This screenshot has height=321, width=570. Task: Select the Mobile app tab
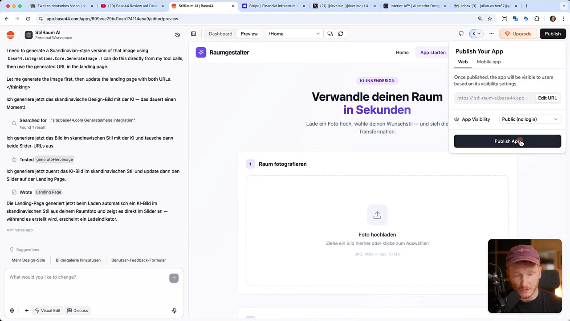tap(489, 62)
